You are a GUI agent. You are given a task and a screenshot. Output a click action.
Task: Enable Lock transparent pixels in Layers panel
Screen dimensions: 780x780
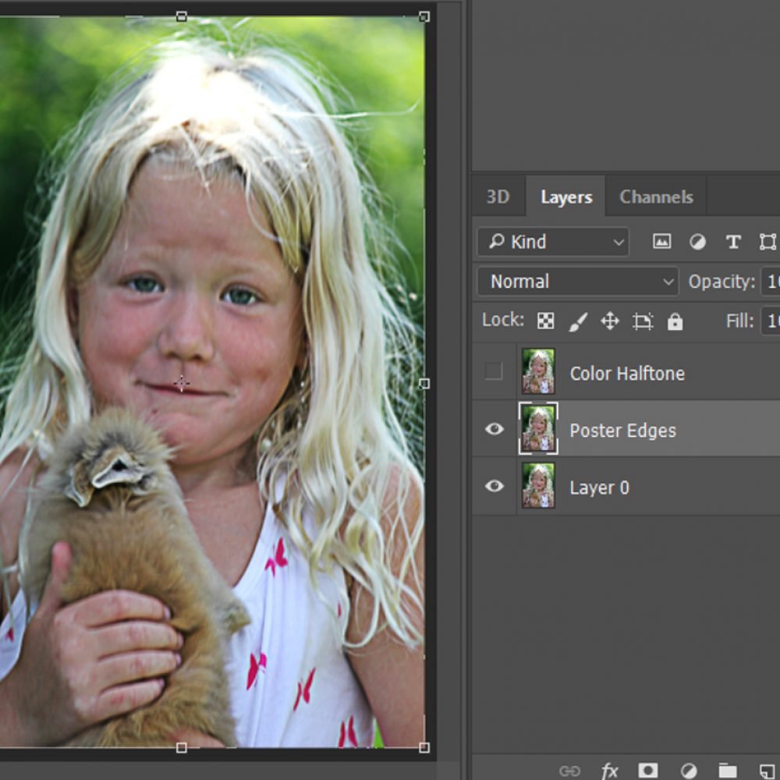coord(546,321)
